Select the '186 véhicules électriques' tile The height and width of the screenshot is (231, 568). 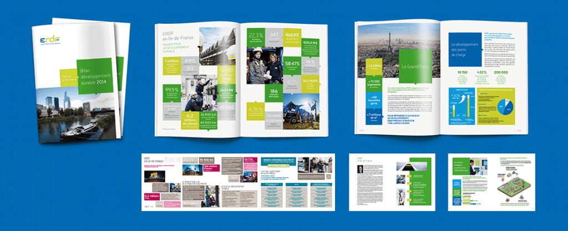tap(274, 93)
